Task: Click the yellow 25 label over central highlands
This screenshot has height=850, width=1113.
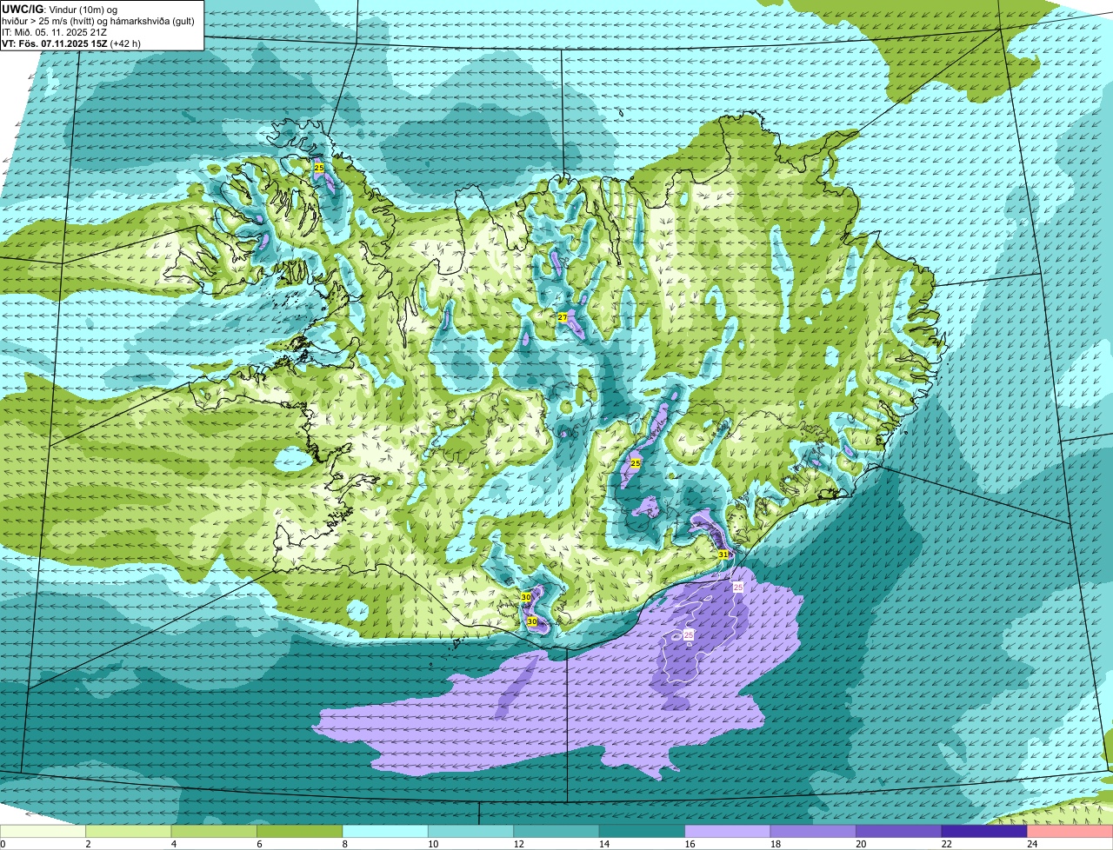Action: (x=636, y=464)
